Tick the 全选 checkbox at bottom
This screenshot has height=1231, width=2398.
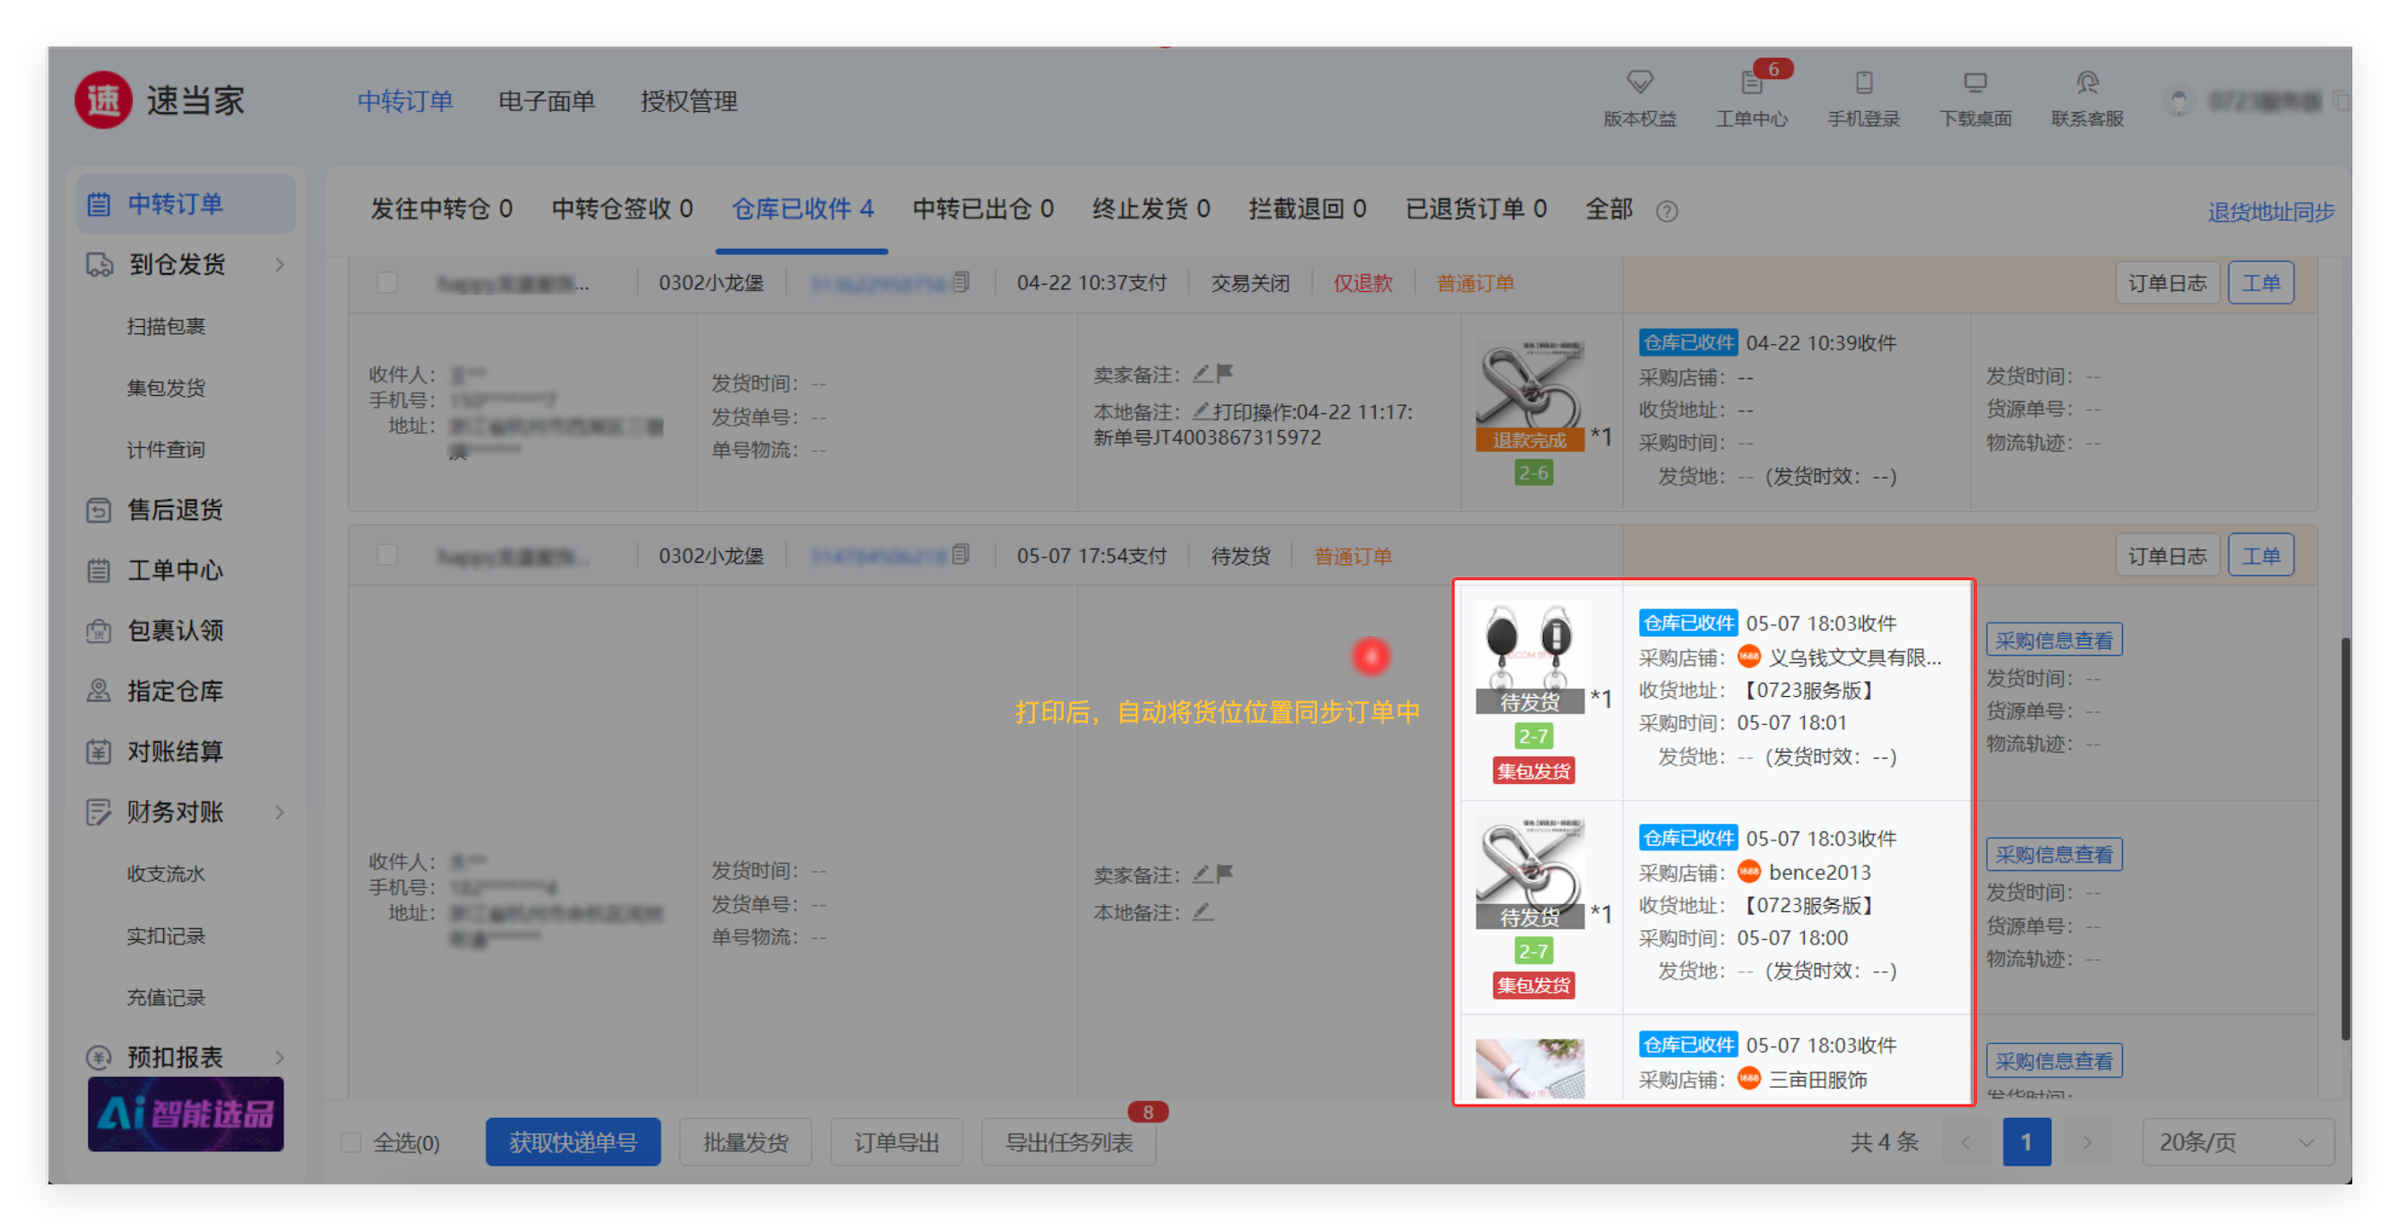351,1141
